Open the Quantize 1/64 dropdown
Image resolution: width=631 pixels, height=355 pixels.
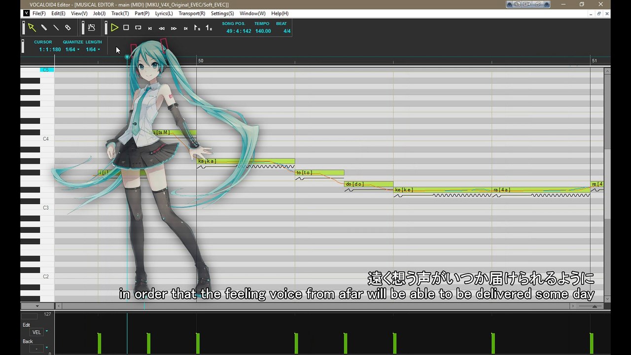pyautogui.click(x=72, y=49)
